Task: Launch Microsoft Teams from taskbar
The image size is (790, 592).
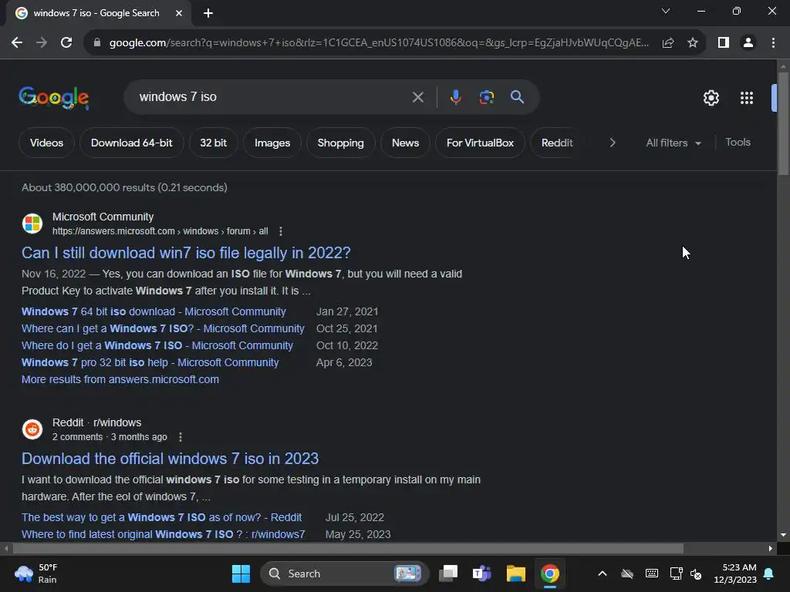Action: pos(481,573)
